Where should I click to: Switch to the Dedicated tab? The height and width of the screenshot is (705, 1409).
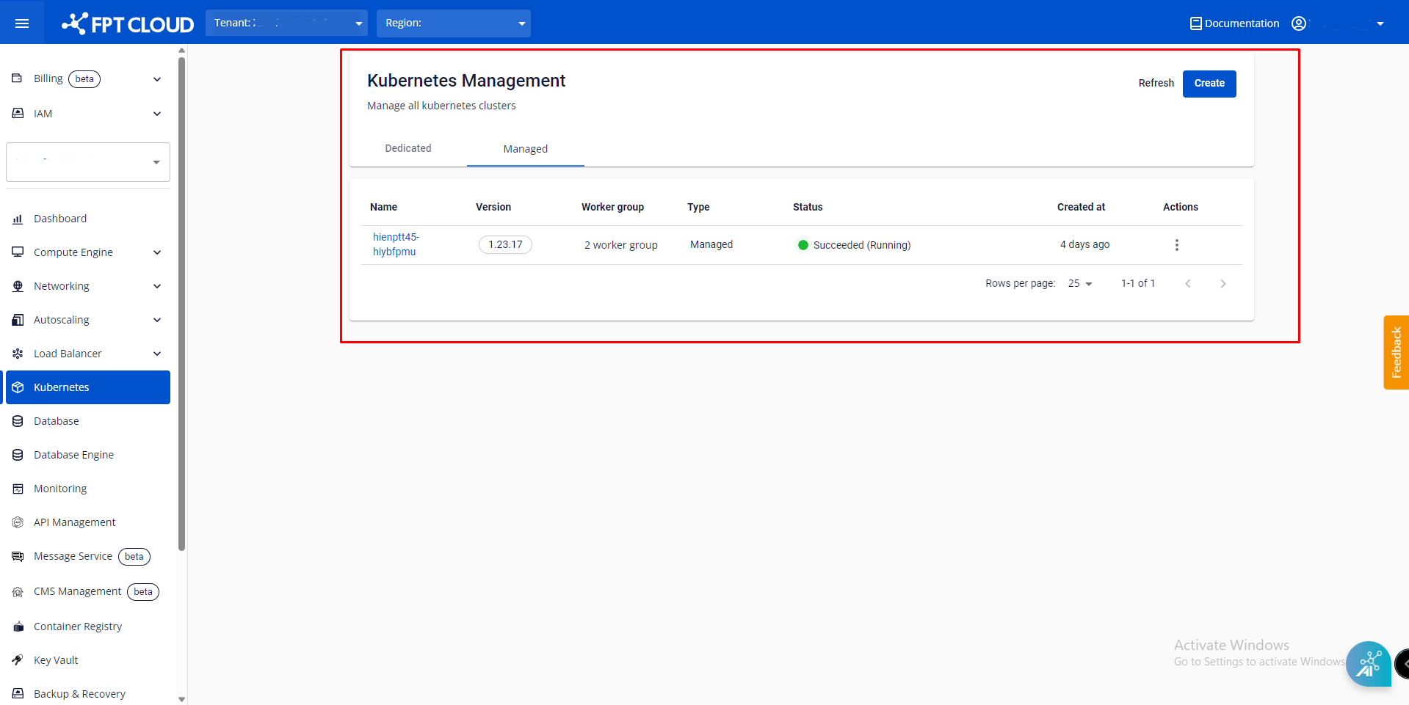click(x=408, y=148)
